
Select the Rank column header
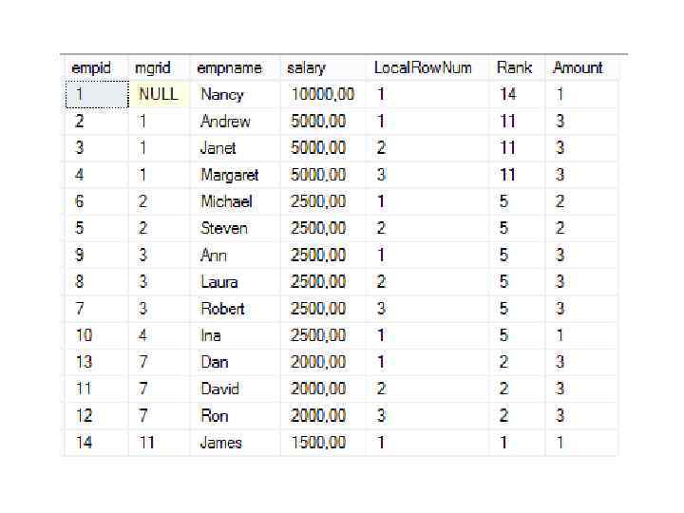(514, 67)
